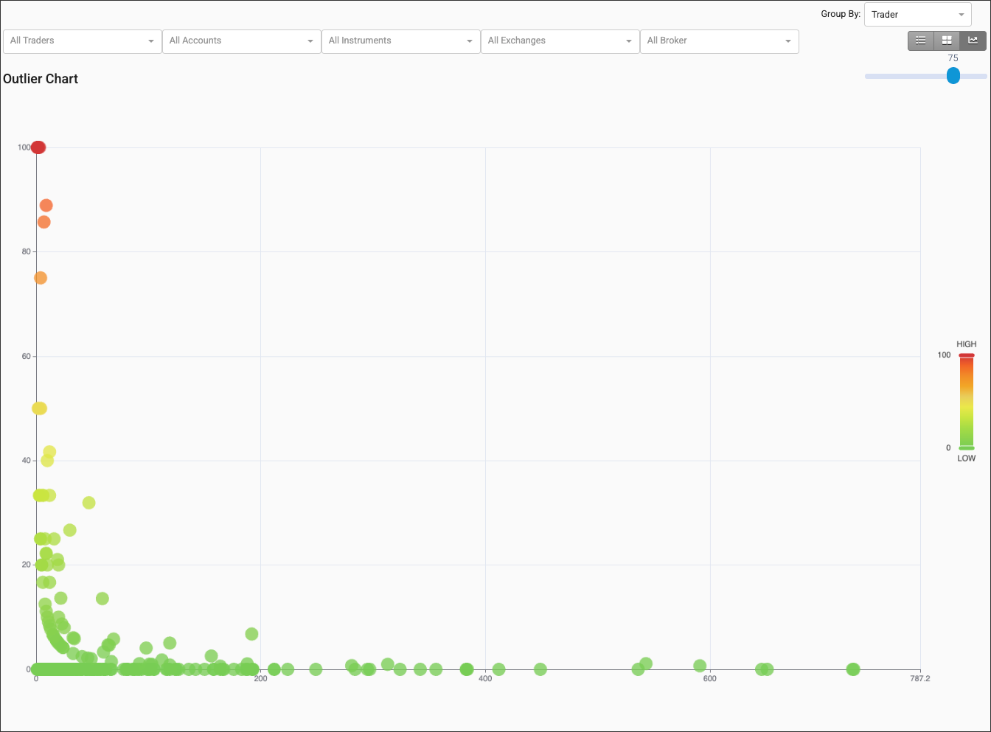This screenshot has width=991, height=732.
Task: Open the All Broker dropdown
Action: (719, 41)
